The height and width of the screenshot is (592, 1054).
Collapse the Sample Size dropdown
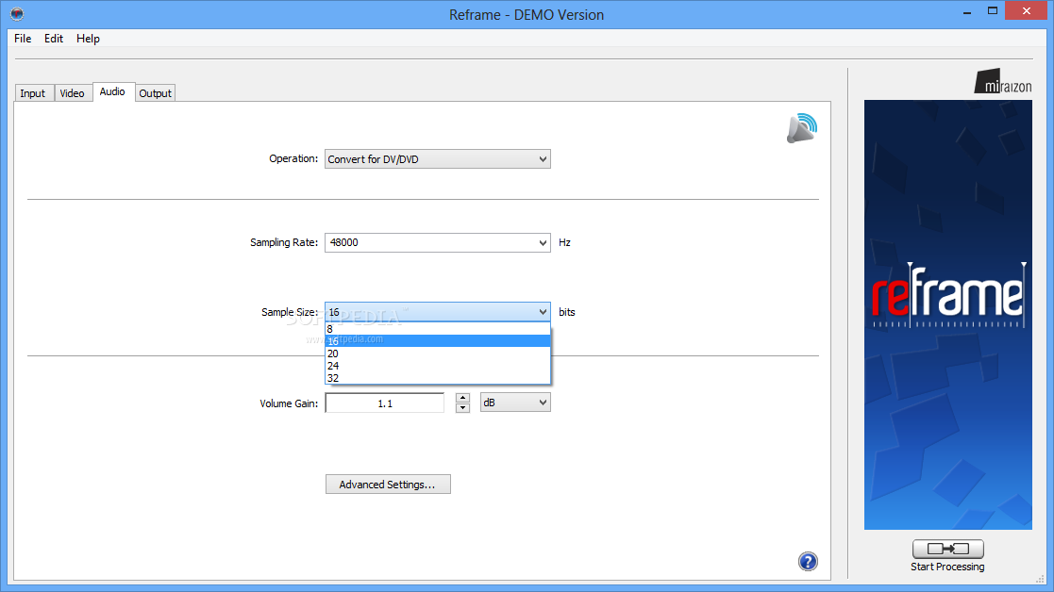coord(438,312)
